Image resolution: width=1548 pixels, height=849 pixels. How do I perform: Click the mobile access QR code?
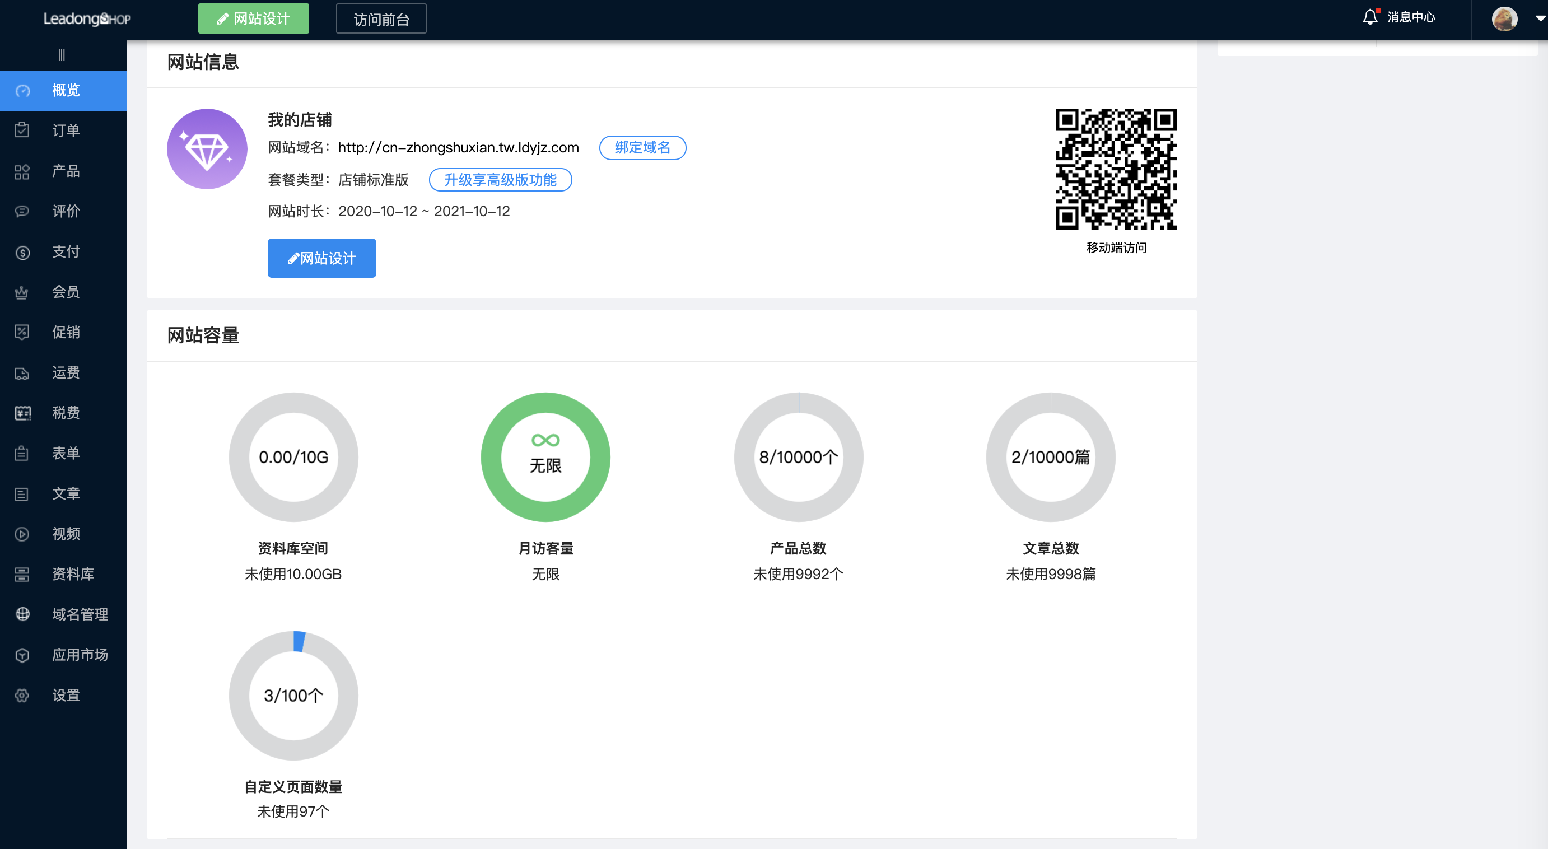[1116, 169]
